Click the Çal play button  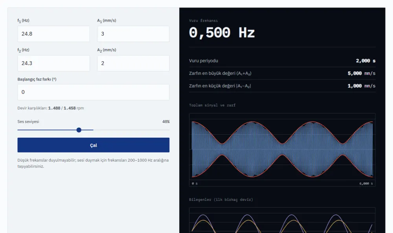tap(93, 145)
